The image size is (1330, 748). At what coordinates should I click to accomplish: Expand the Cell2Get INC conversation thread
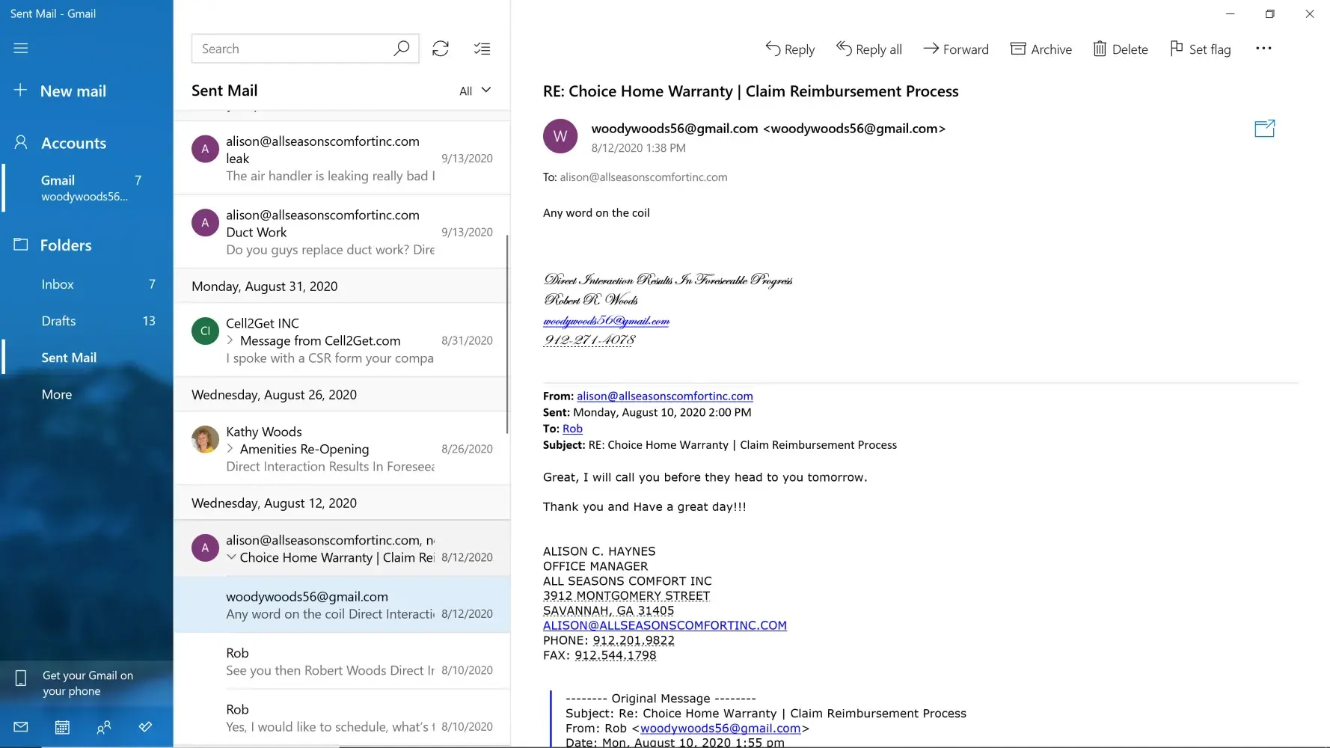(x=230, y=340)
